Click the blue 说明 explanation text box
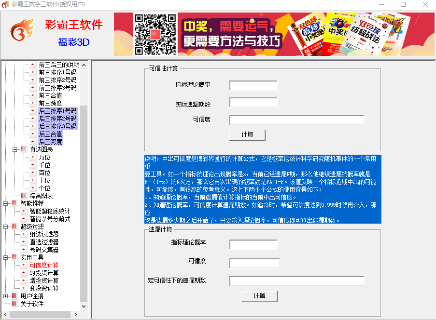The height and width of the screenshot is (320, 436). coord(263,189)
